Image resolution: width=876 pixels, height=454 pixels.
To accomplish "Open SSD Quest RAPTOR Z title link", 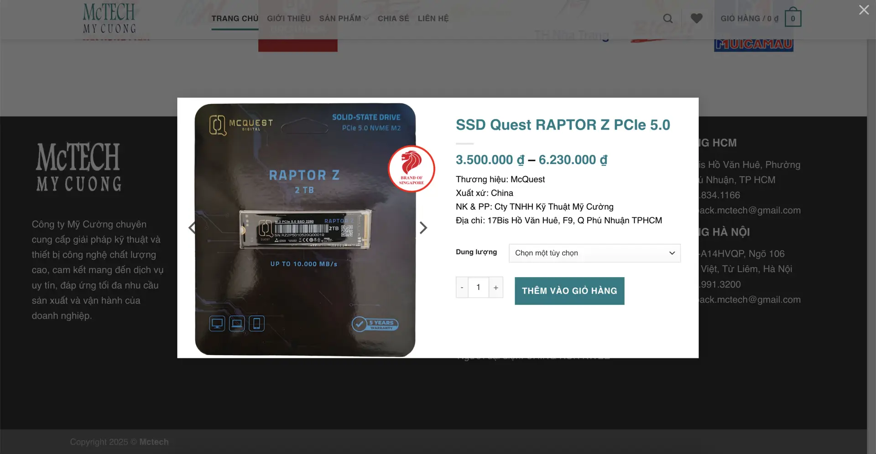I will (563, 124).
